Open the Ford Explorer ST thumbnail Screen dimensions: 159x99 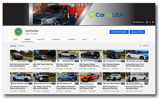coord(114,79)
